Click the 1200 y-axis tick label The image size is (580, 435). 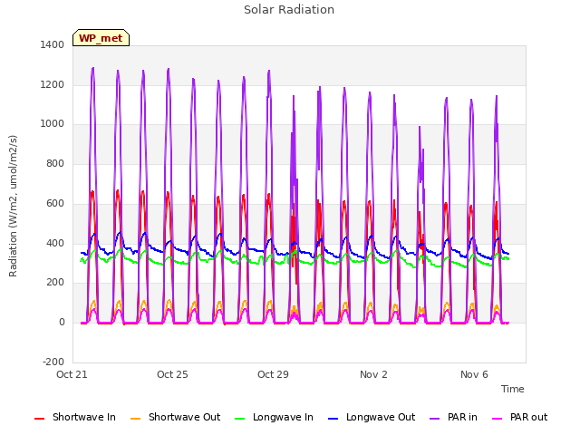point(53,84)
